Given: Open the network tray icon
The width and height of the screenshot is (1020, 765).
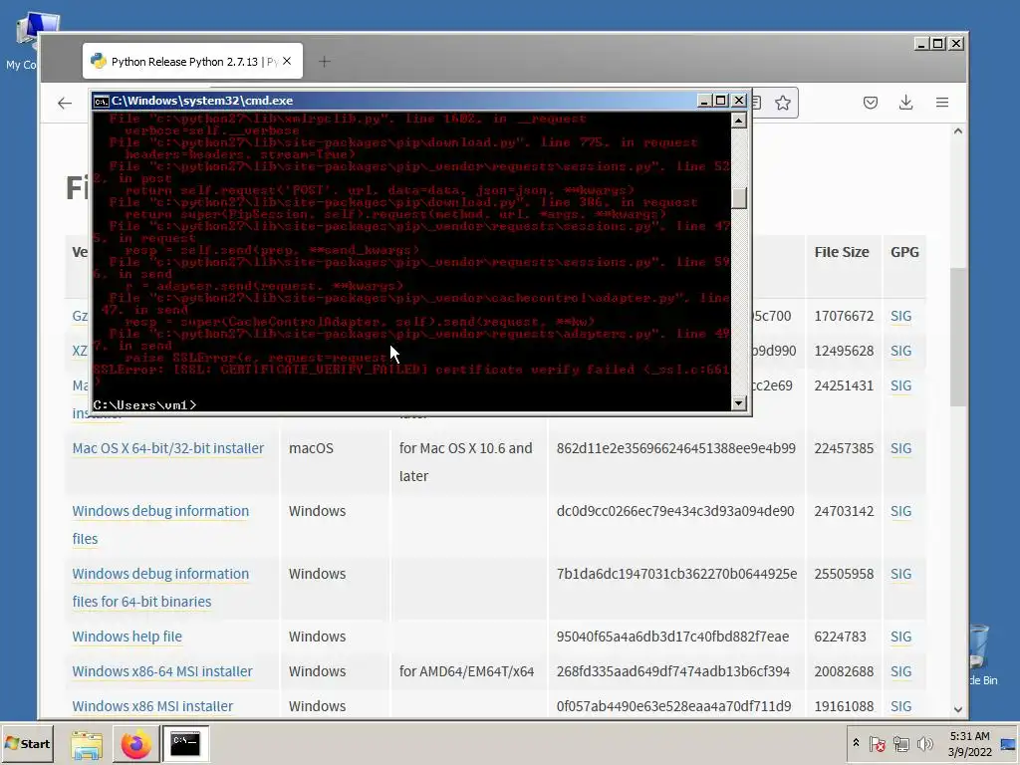Looking at the screenshot, I should (900, 743).
